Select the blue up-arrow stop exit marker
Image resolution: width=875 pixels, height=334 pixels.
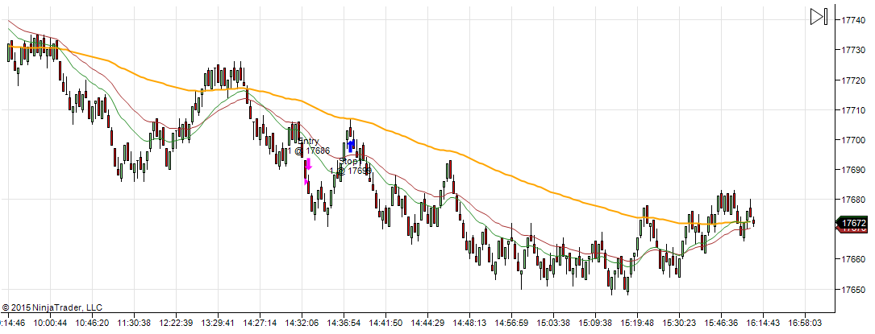coord(351,146)
